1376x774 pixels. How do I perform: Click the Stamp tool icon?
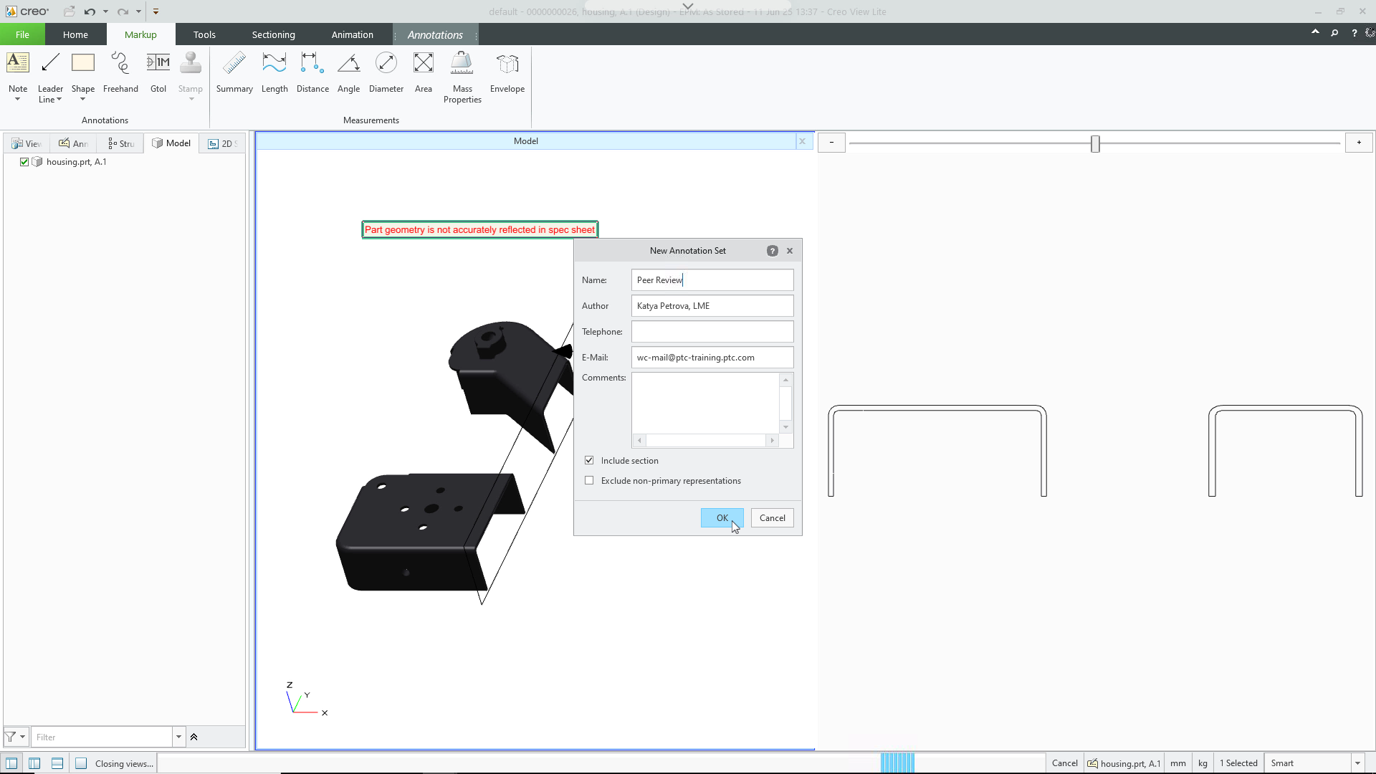point(191,64)
